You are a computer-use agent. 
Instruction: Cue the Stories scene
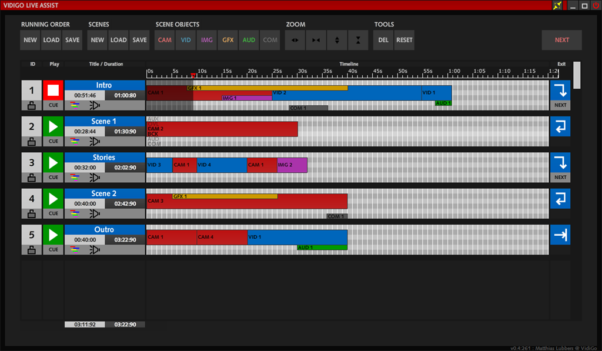coord(53,177)
